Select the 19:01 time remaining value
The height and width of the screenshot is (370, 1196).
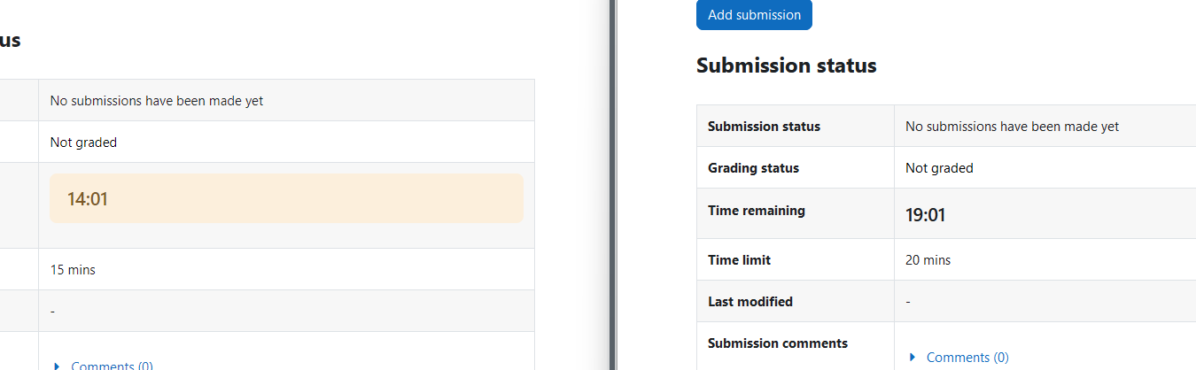click(x=924, y=215)
